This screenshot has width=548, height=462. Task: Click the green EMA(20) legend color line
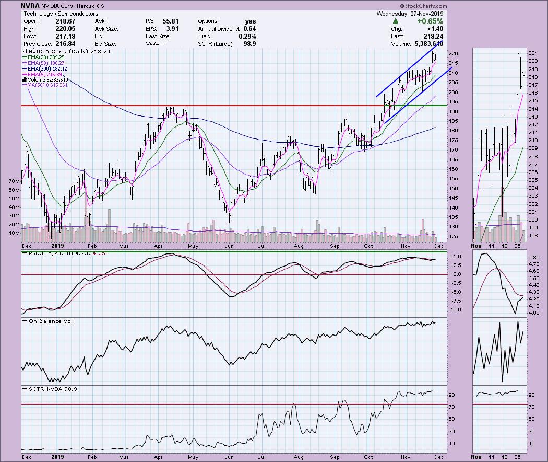coord(25,57)
